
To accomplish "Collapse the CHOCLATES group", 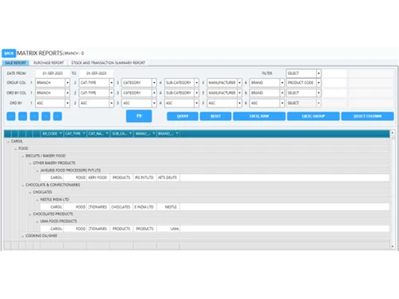I will click(30, 192).
